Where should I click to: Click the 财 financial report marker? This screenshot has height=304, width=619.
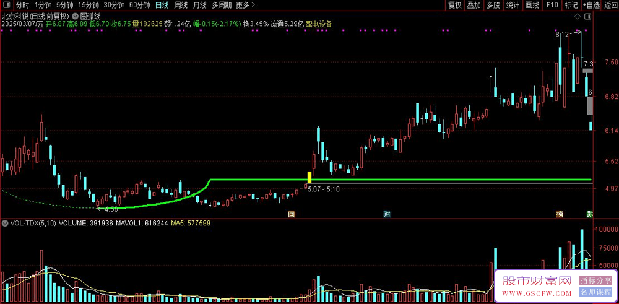coord(387,214)
